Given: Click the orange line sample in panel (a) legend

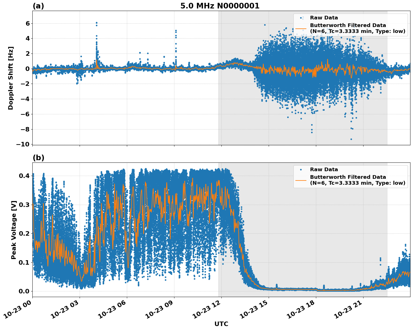Looking at the screenshot, I should tap(301, 28).
